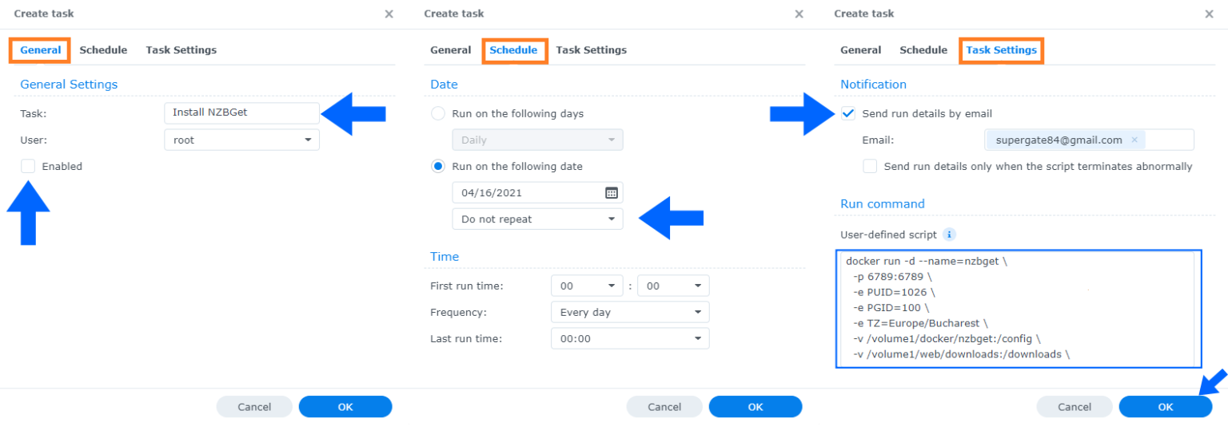Select Run on the following date option
Viewport: 1228px width, 426px height.
click(438, 167)
